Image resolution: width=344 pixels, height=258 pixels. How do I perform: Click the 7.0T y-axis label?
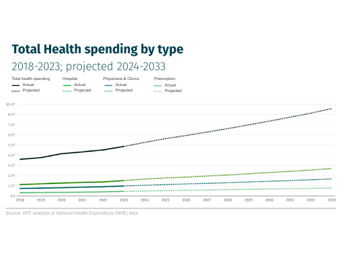11,125
